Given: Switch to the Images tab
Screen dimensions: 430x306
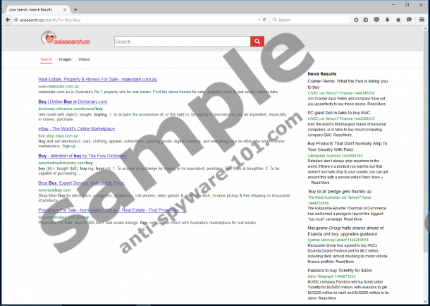Looking at the screenshot, I should click(x=65, y=60).
